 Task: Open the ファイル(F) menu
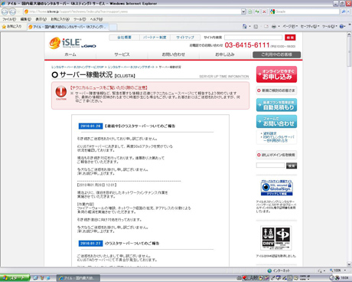click(x=9, y=19)
